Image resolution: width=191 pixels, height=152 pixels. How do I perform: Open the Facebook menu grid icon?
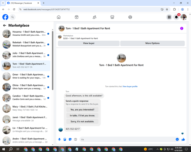click(169, 17)
